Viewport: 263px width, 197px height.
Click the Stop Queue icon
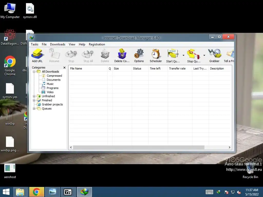(x=194, y=55)
